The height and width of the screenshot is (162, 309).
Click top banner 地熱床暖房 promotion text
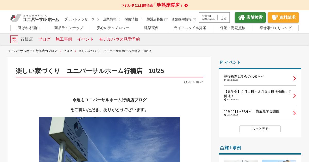152,5
